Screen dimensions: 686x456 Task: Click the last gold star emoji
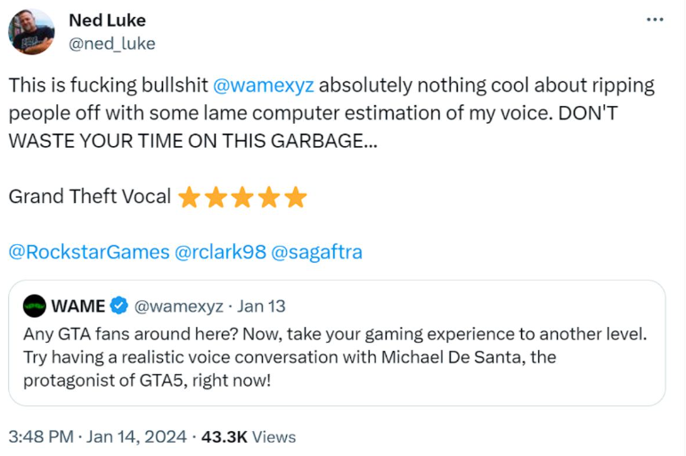(x=296, y=197)
